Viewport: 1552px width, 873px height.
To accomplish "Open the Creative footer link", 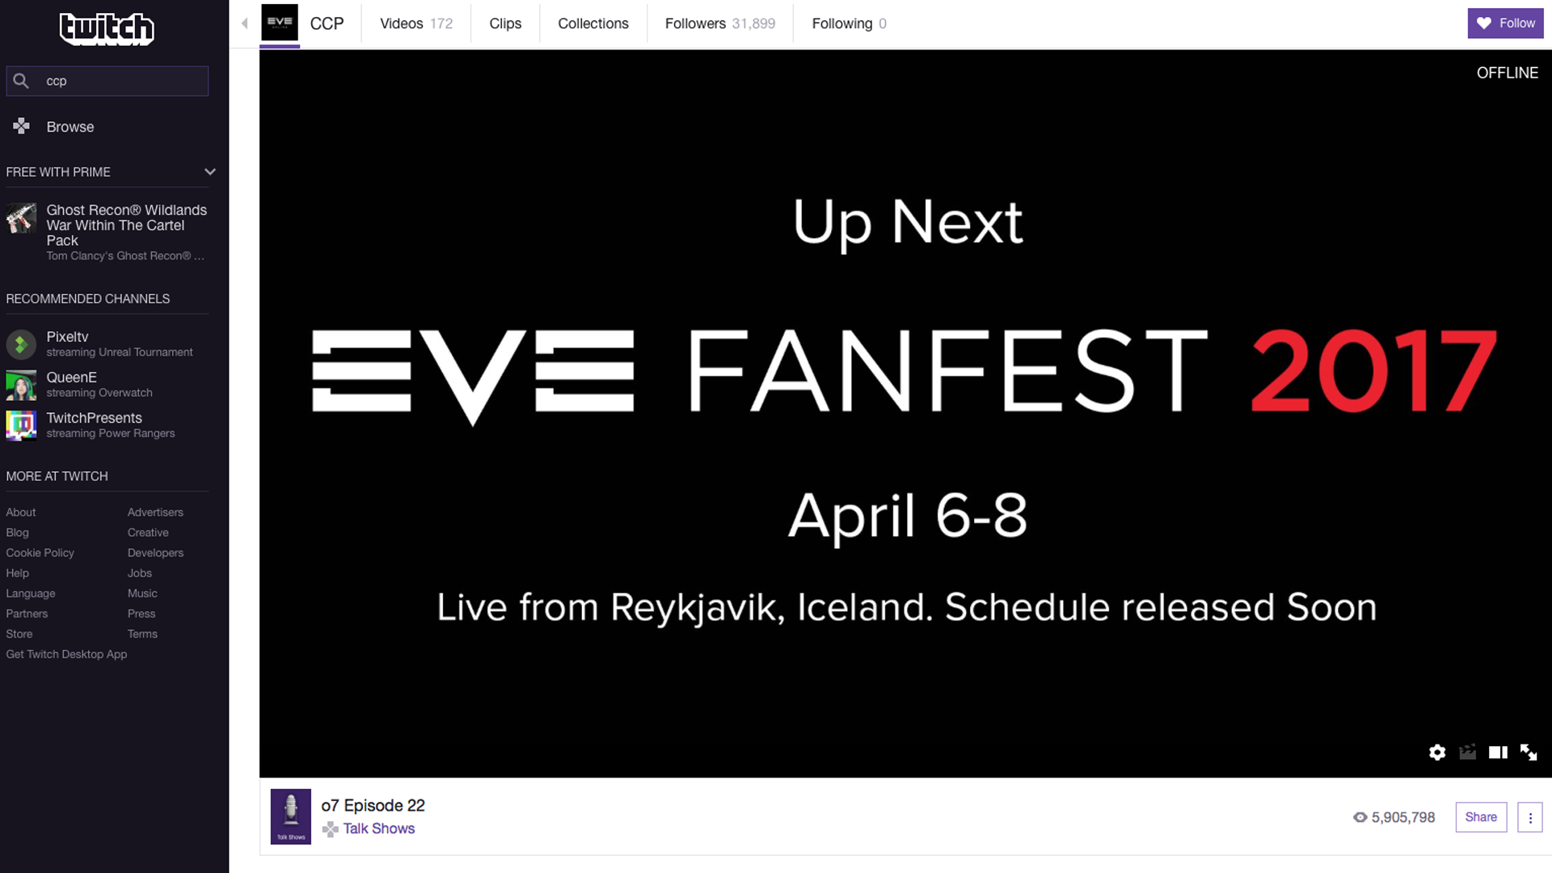I will tap(148, 533).
